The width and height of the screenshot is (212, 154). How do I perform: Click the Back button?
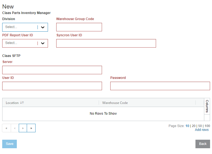(x=203, y=144)
